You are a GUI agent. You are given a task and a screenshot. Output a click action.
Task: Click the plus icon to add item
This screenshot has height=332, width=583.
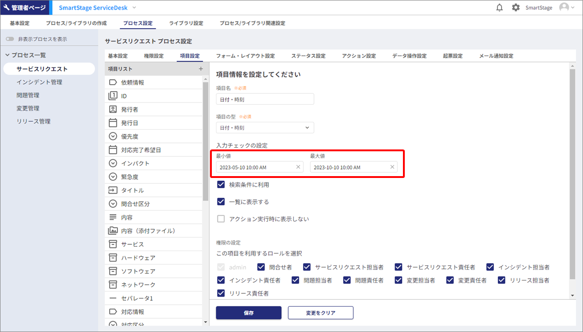200,69
